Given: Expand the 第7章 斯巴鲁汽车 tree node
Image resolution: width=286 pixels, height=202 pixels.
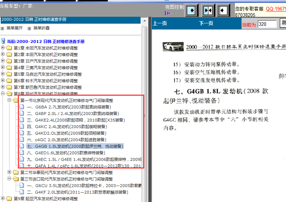Looking at the screenshot, I should 3,87.
